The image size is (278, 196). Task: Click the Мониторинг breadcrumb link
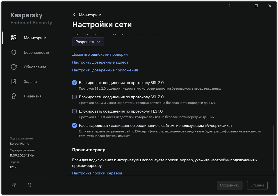tap(90, 15)
